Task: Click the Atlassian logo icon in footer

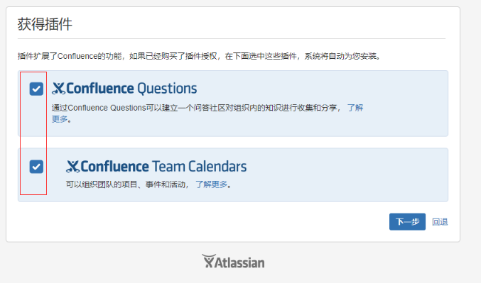Action: [x=209, y=261]
